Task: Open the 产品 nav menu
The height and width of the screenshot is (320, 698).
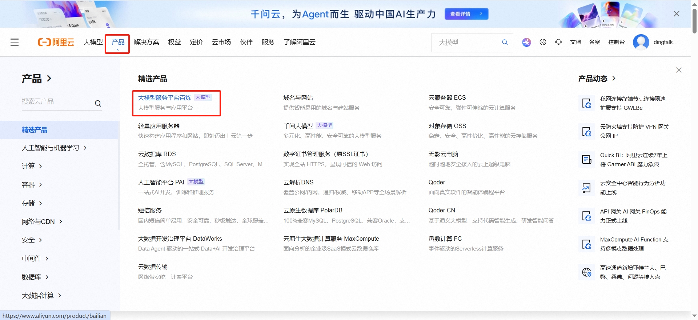Action: [x=118, y=42]
